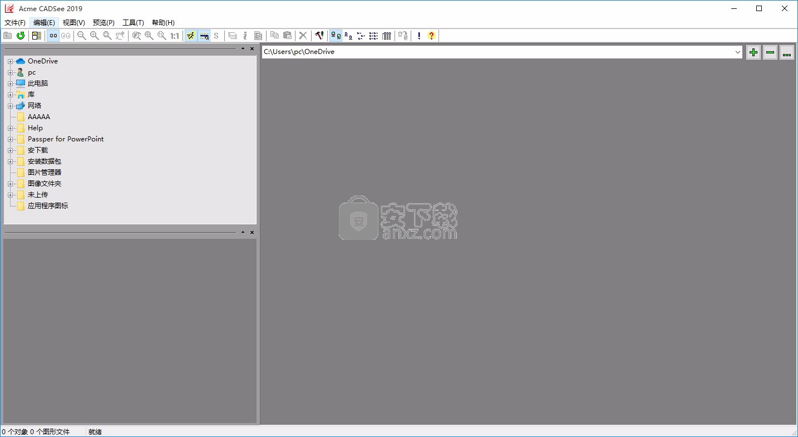Viewport: 798px width, 437px height.
Task: Select the 图像文件夹 folder
Action: coord(45,184)
